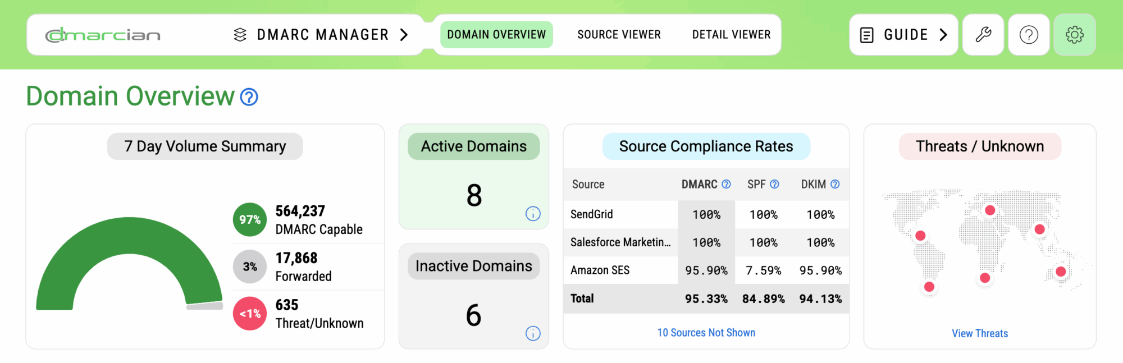This screenshot has width=1123, height=363.
Task: Open the settings gear button
Action: (1075, 35)
